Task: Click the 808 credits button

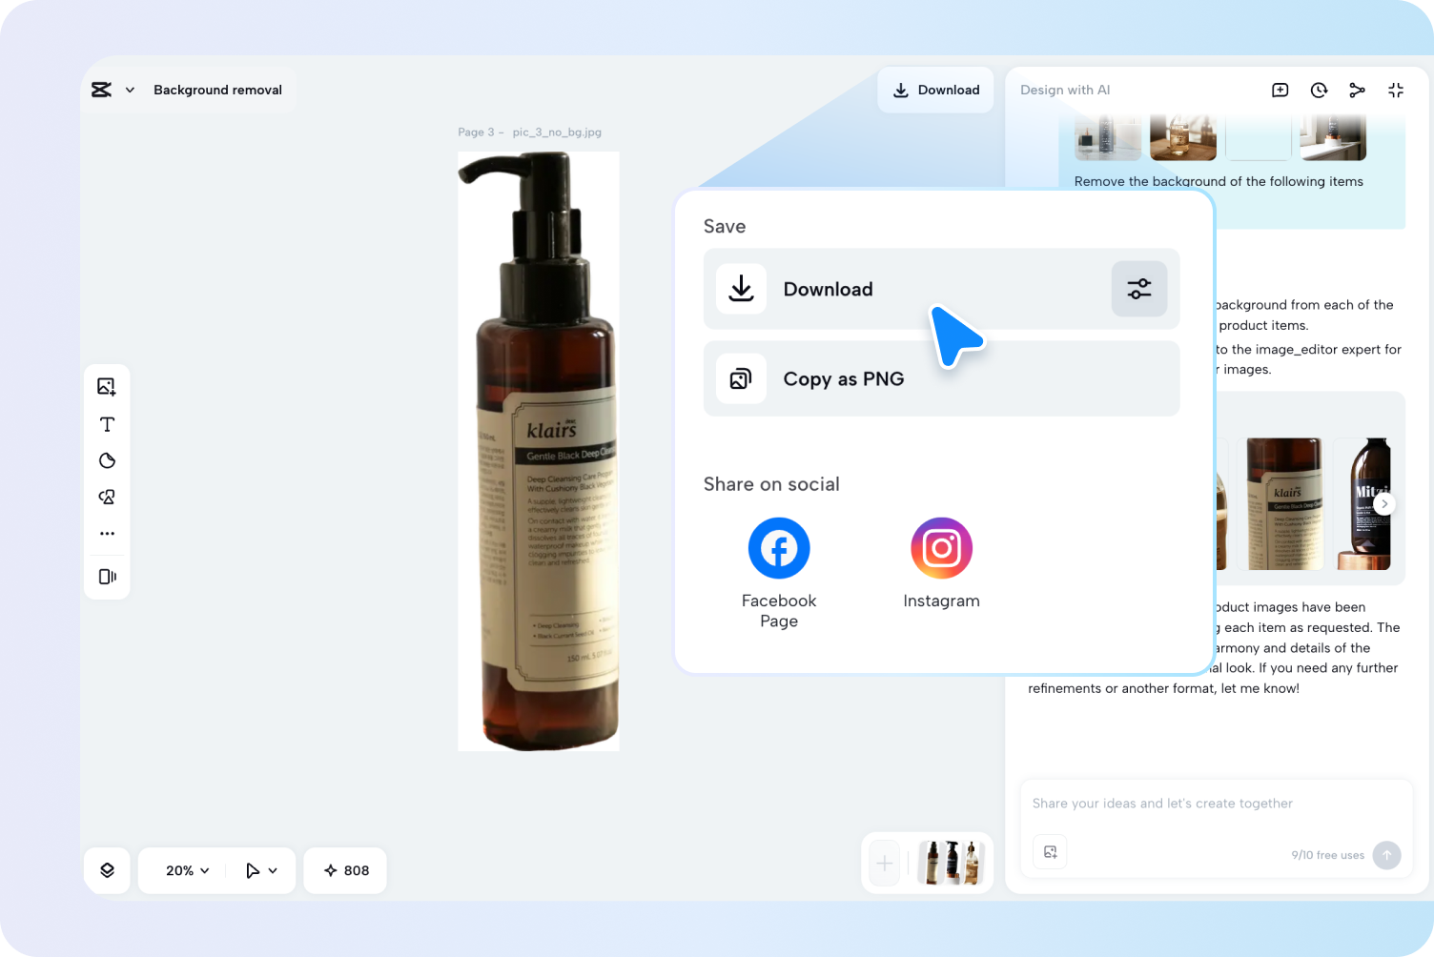Action: click(x=345, y=870)
